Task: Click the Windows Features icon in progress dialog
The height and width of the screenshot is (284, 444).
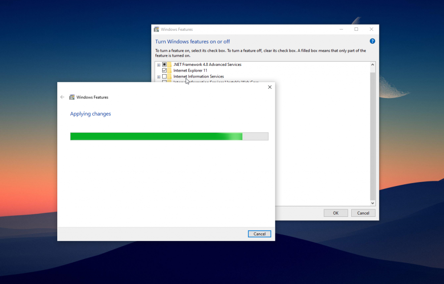Action: [72, 97]
